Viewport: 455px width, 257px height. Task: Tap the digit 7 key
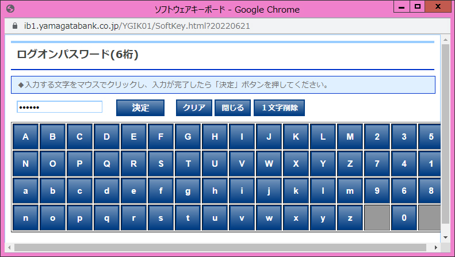click(377, 164)
